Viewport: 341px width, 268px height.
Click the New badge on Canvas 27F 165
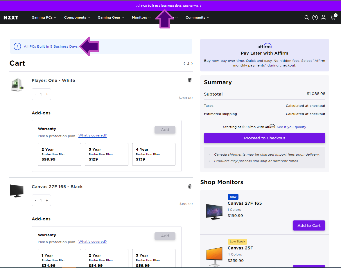pos(233,197)
